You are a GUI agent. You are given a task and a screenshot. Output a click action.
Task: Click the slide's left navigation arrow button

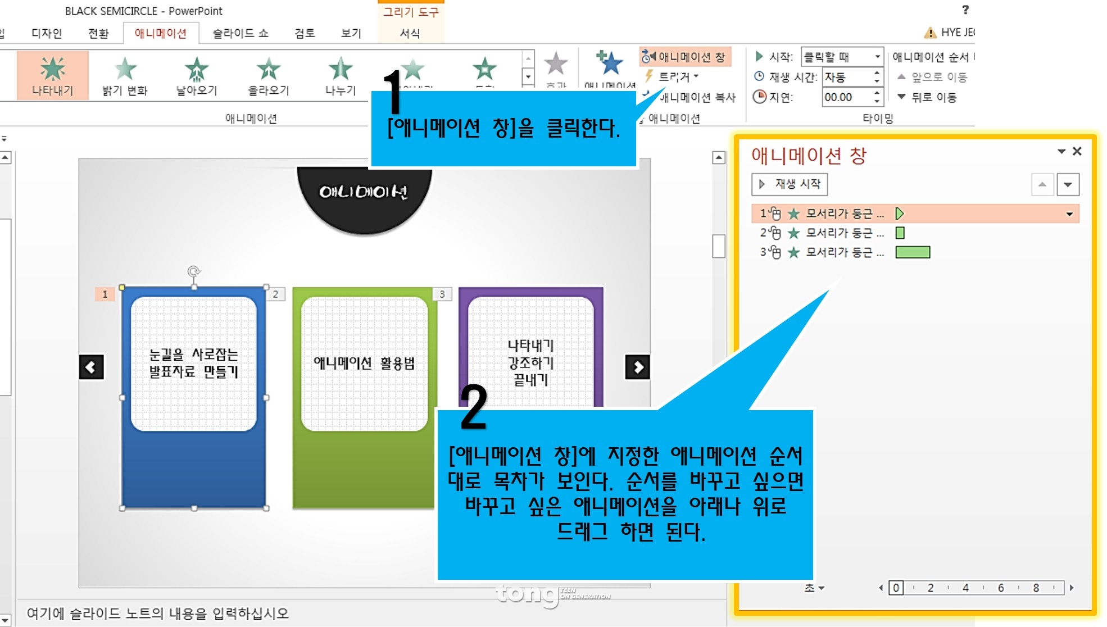(x=91, y=367)
